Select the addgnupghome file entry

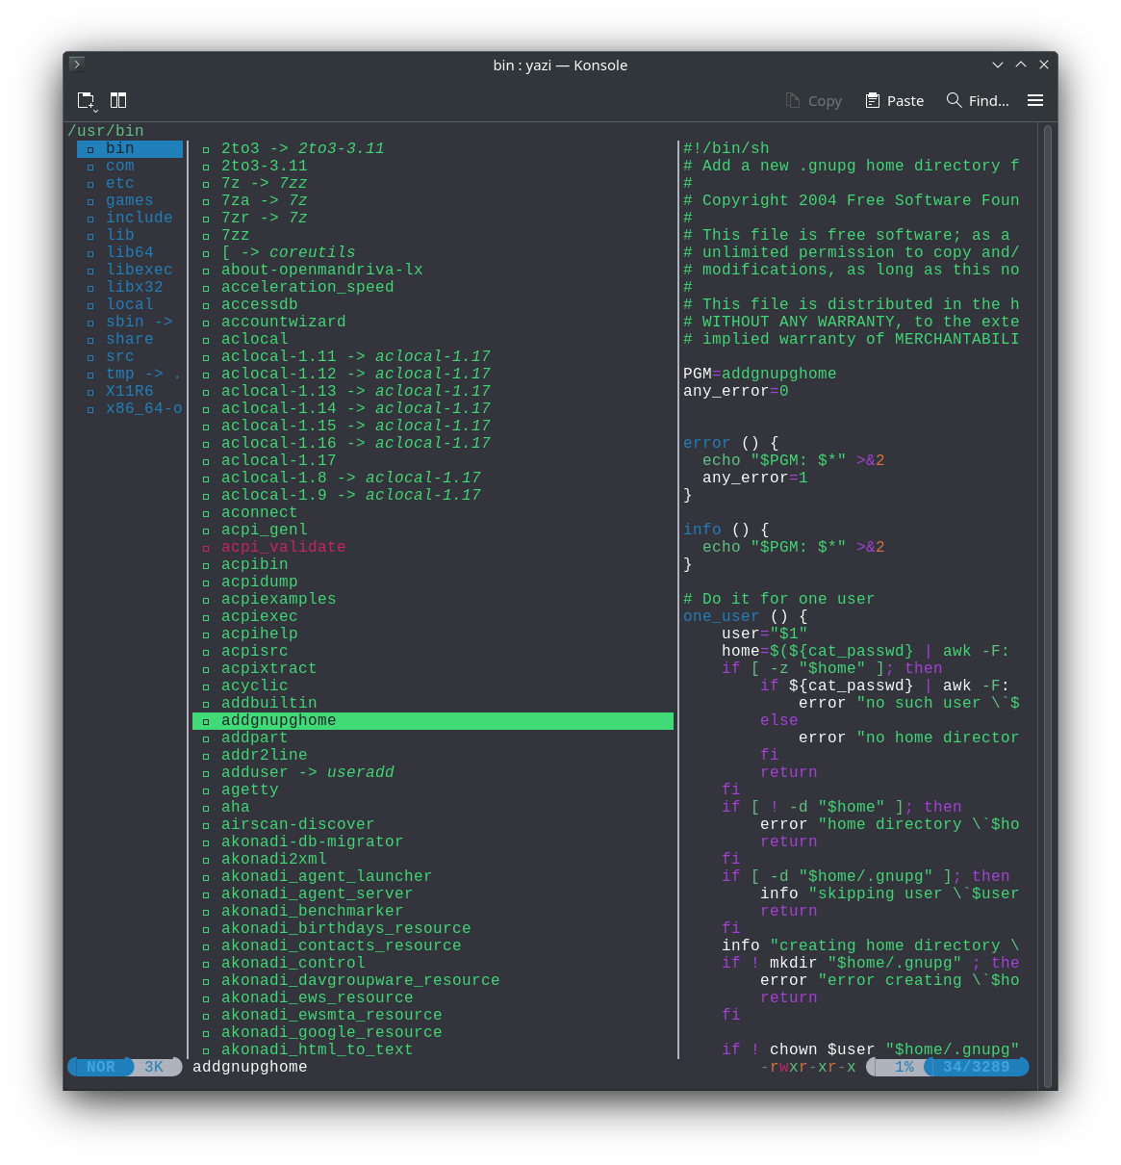tap(278, 720)
